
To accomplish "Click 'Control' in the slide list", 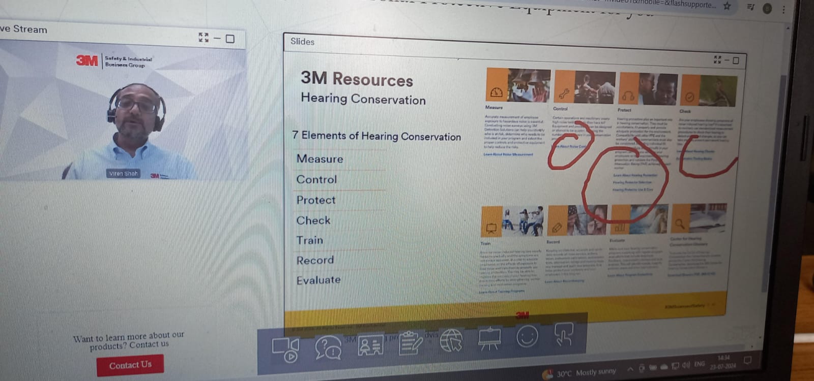I will (316, 179).
